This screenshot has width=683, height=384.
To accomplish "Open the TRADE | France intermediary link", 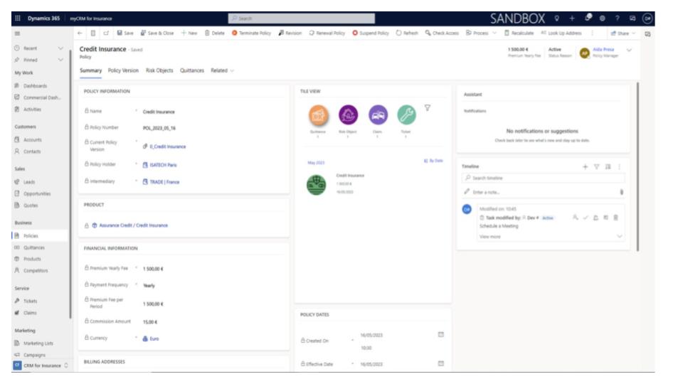I will pyautogui.click(x=164, y=182).
